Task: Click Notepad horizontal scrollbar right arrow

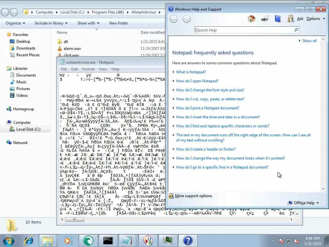Action: 291,219
